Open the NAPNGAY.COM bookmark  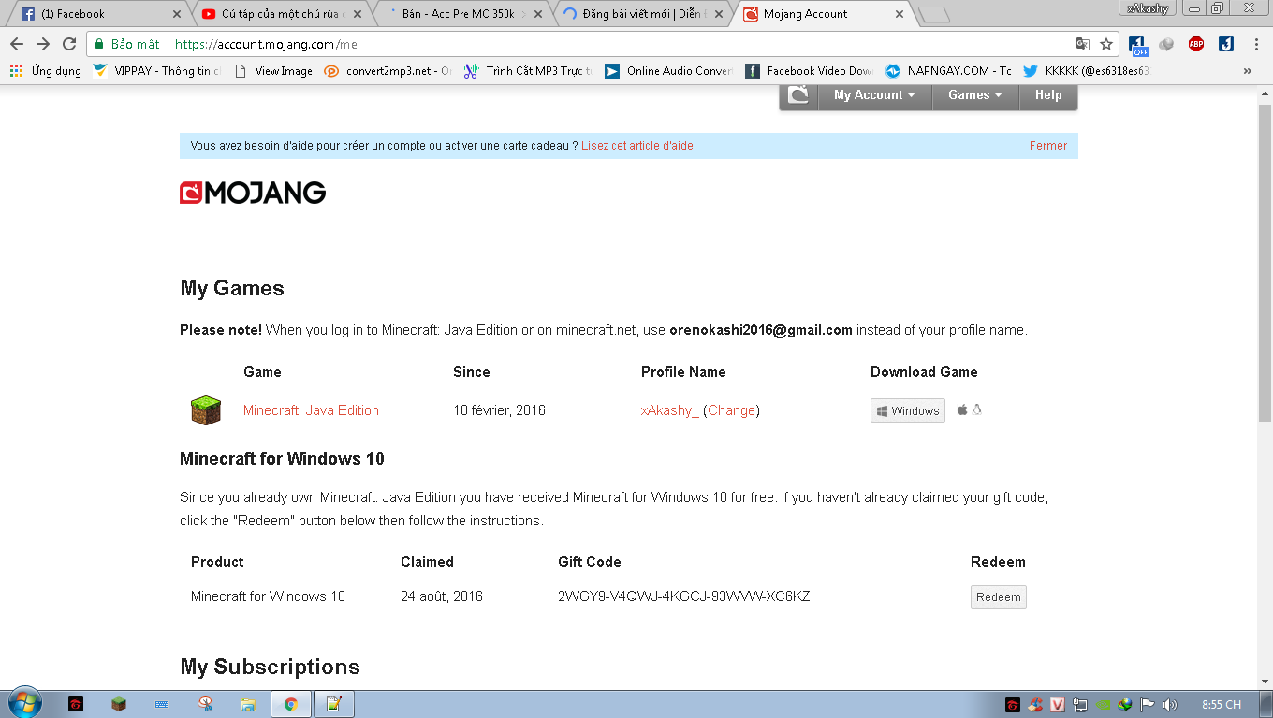coord(948,70)
